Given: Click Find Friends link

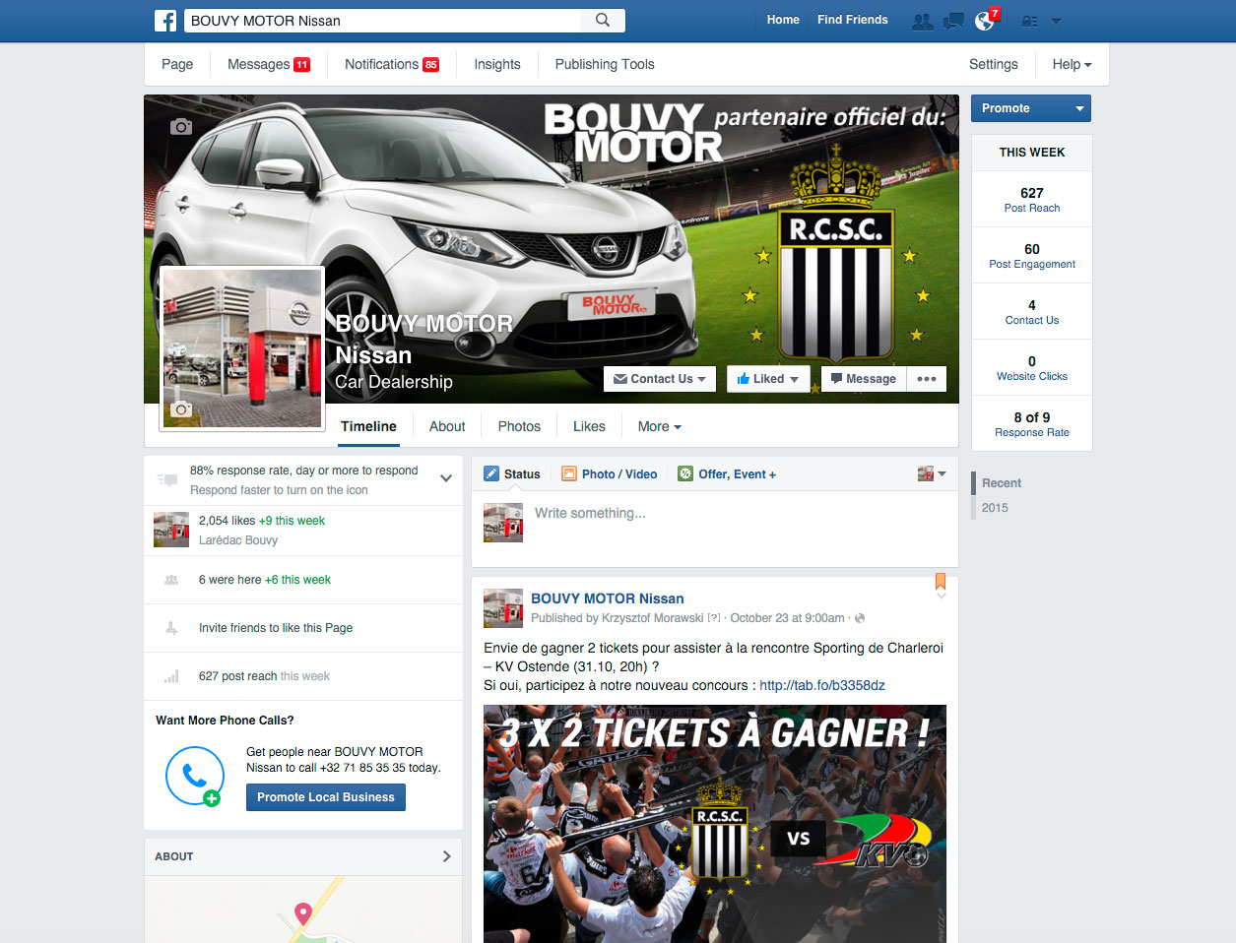Looking at the screenshot, I should pos(852,20).
